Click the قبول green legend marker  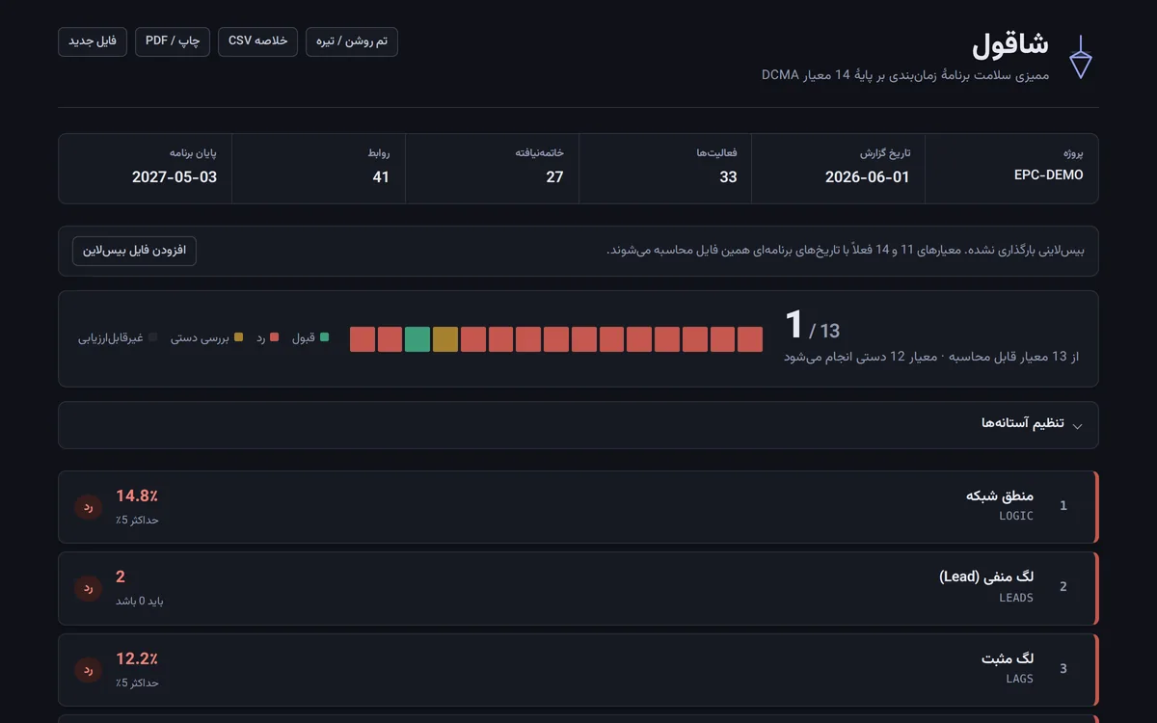point(324,337)
